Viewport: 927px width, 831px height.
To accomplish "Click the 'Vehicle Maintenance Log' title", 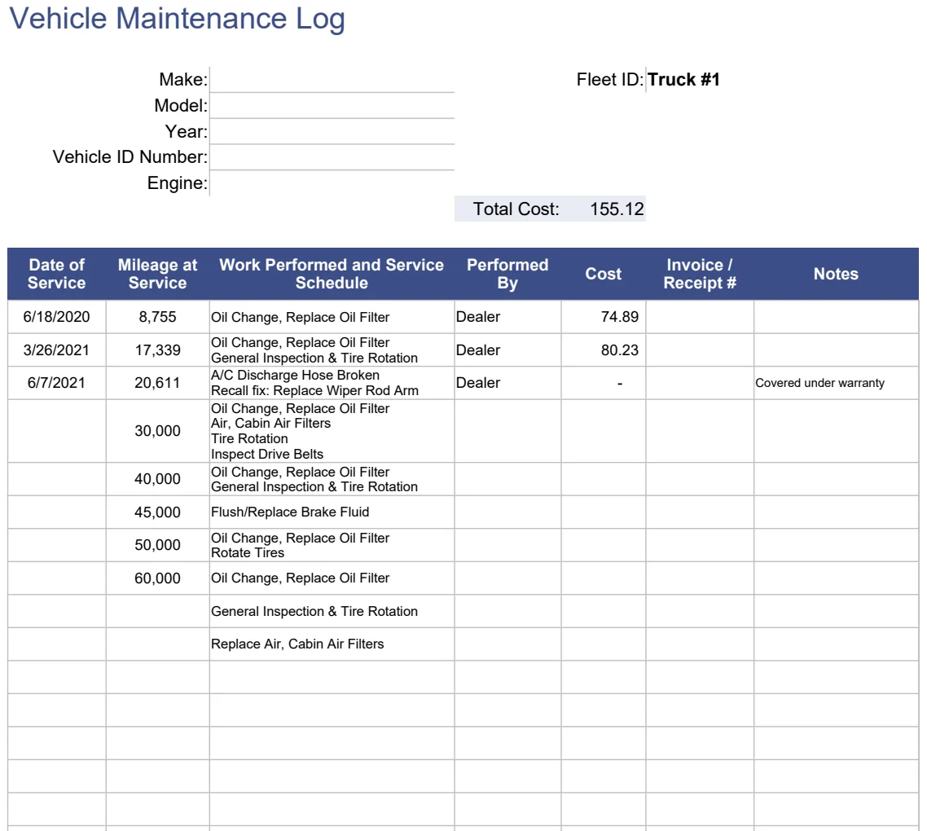I will pyautogui.click(x=177, y=18).
